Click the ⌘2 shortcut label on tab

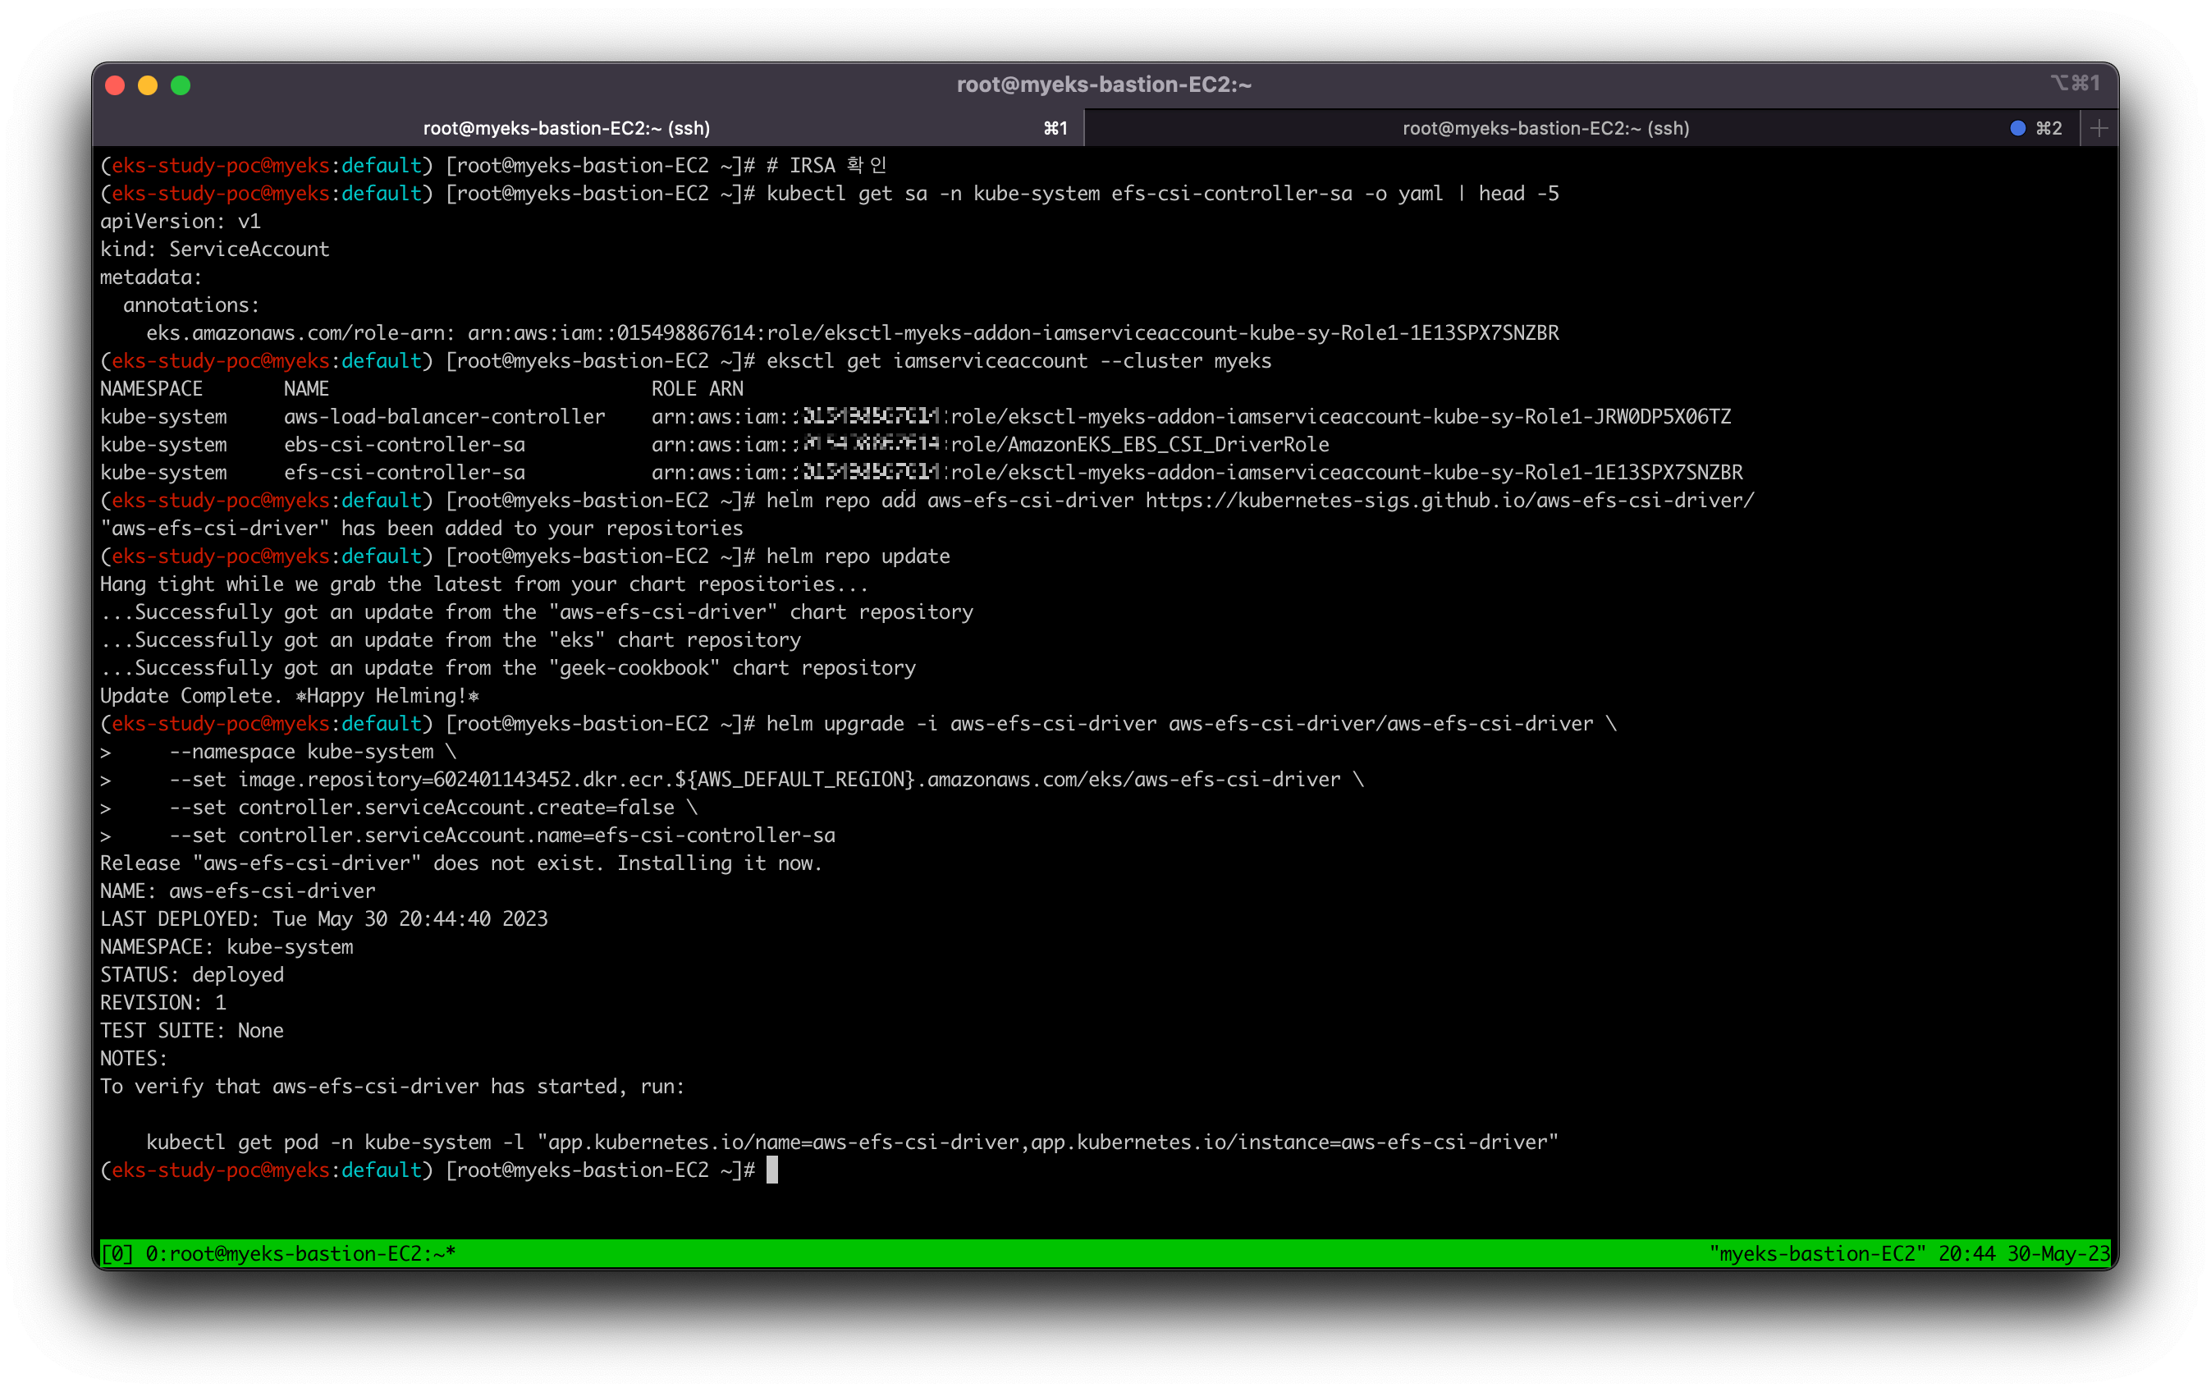tap(2048, 129)
